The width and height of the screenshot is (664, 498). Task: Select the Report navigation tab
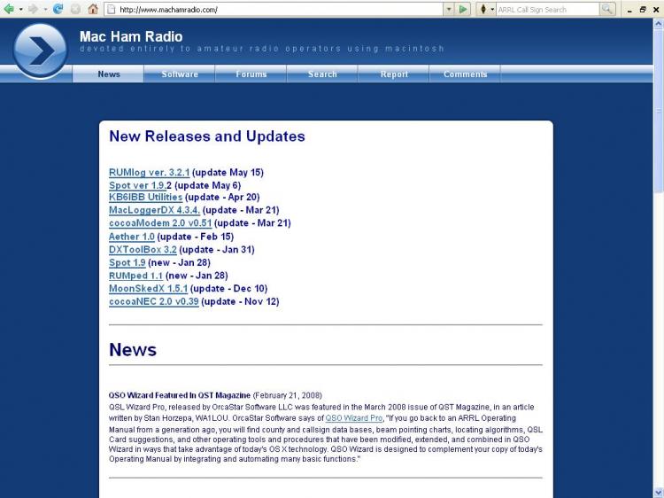pyautogui.click(x=394, y=74)
